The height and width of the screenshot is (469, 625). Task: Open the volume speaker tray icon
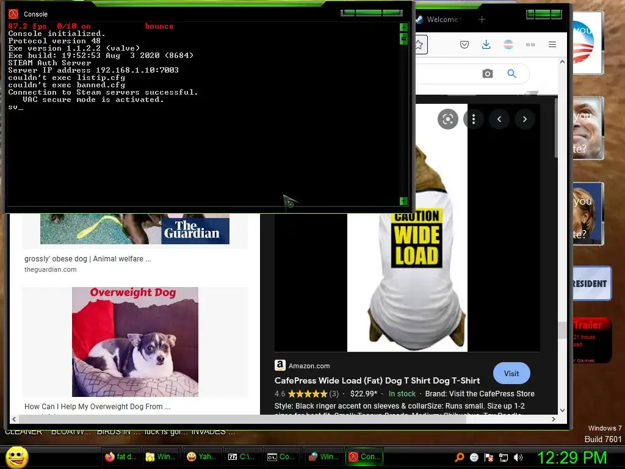tap(518, 457)
